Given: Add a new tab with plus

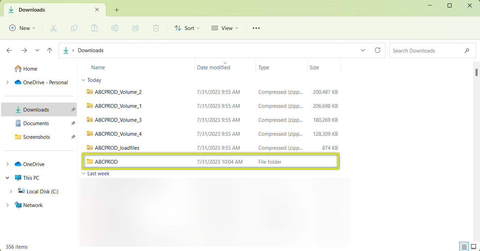Looking at the screenshot, I should click(117, 10).
